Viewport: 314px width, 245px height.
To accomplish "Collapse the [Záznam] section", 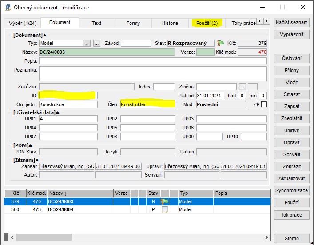I will [x=37, y=160].
